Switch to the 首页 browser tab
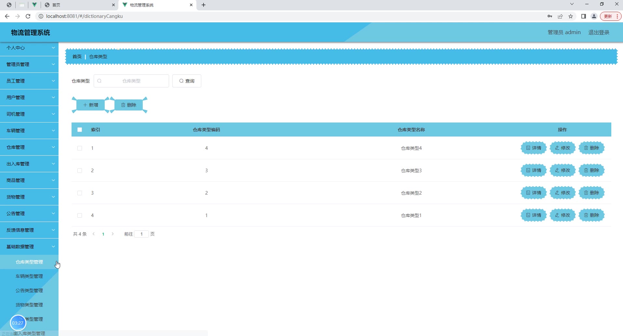The height and width of the screenshot is (336, 623). pyautogui.click(x=80, y=5)
